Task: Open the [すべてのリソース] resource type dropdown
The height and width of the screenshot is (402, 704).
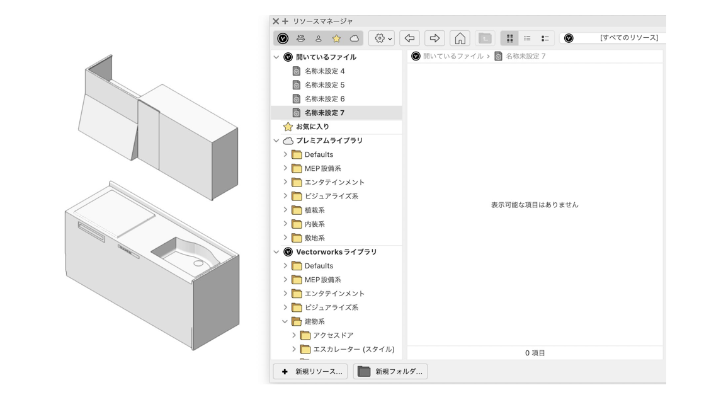Action: coord(614,38)
